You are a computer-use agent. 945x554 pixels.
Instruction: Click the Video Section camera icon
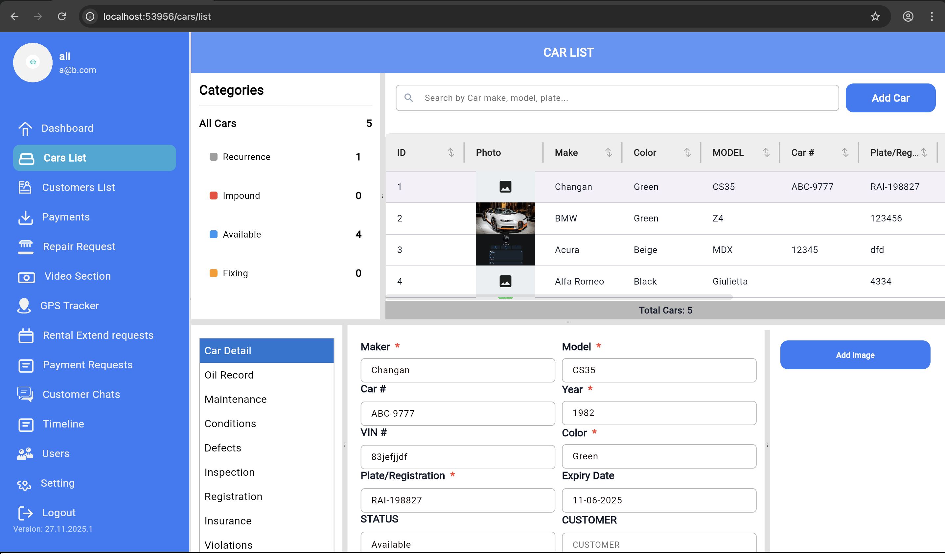[x=26, y=277]
